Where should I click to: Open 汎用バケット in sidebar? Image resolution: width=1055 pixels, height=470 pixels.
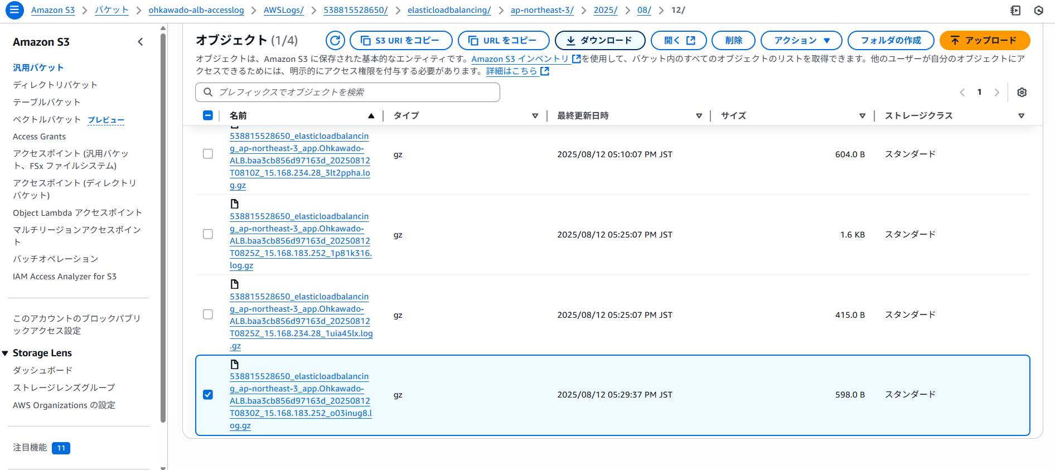(x=38, y=67)
